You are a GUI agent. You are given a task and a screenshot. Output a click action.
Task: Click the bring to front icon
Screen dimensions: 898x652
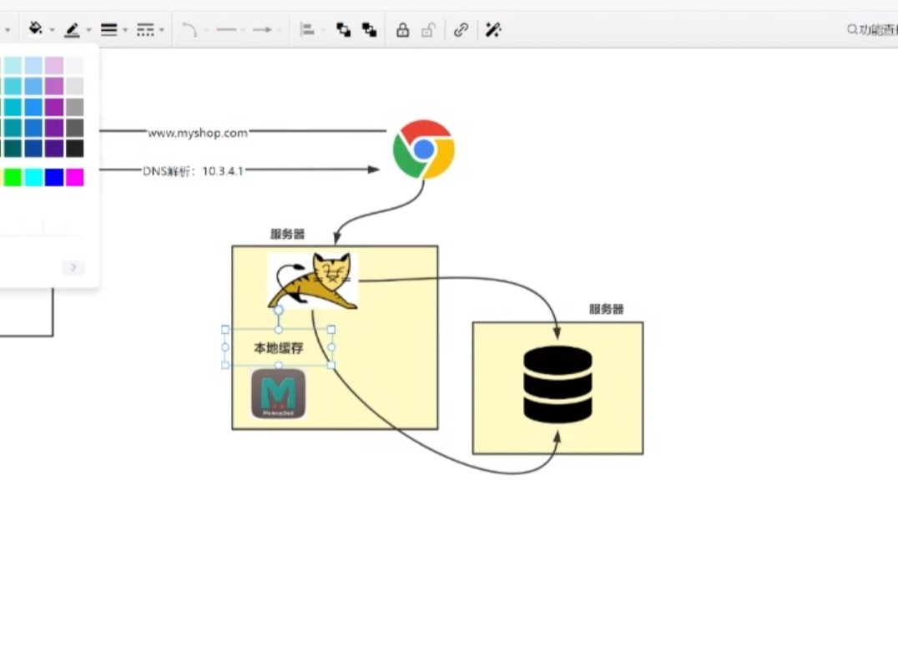pos(344,29)
